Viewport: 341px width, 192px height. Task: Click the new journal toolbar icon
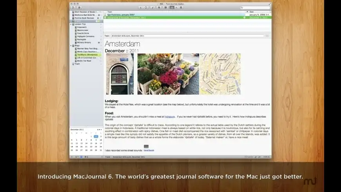[x=79, y=7]
